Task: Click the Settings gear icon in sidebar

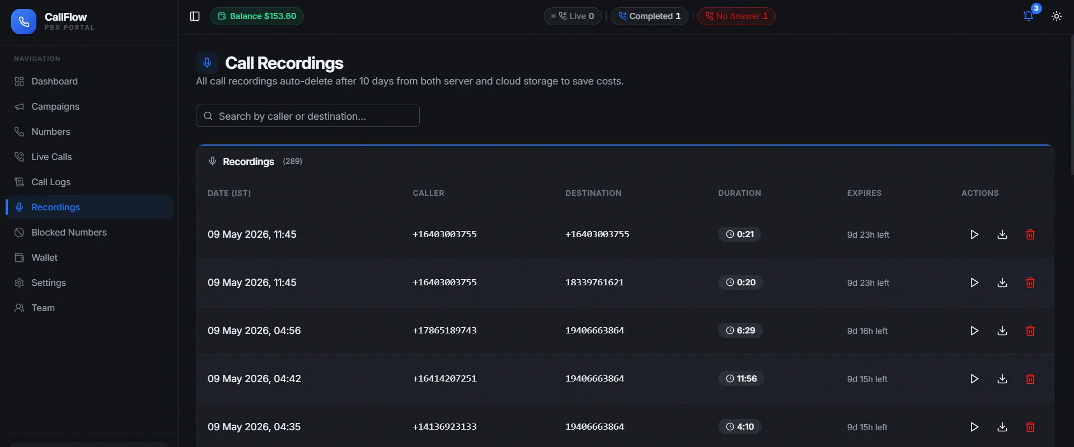Action: (x=19, y=283)
